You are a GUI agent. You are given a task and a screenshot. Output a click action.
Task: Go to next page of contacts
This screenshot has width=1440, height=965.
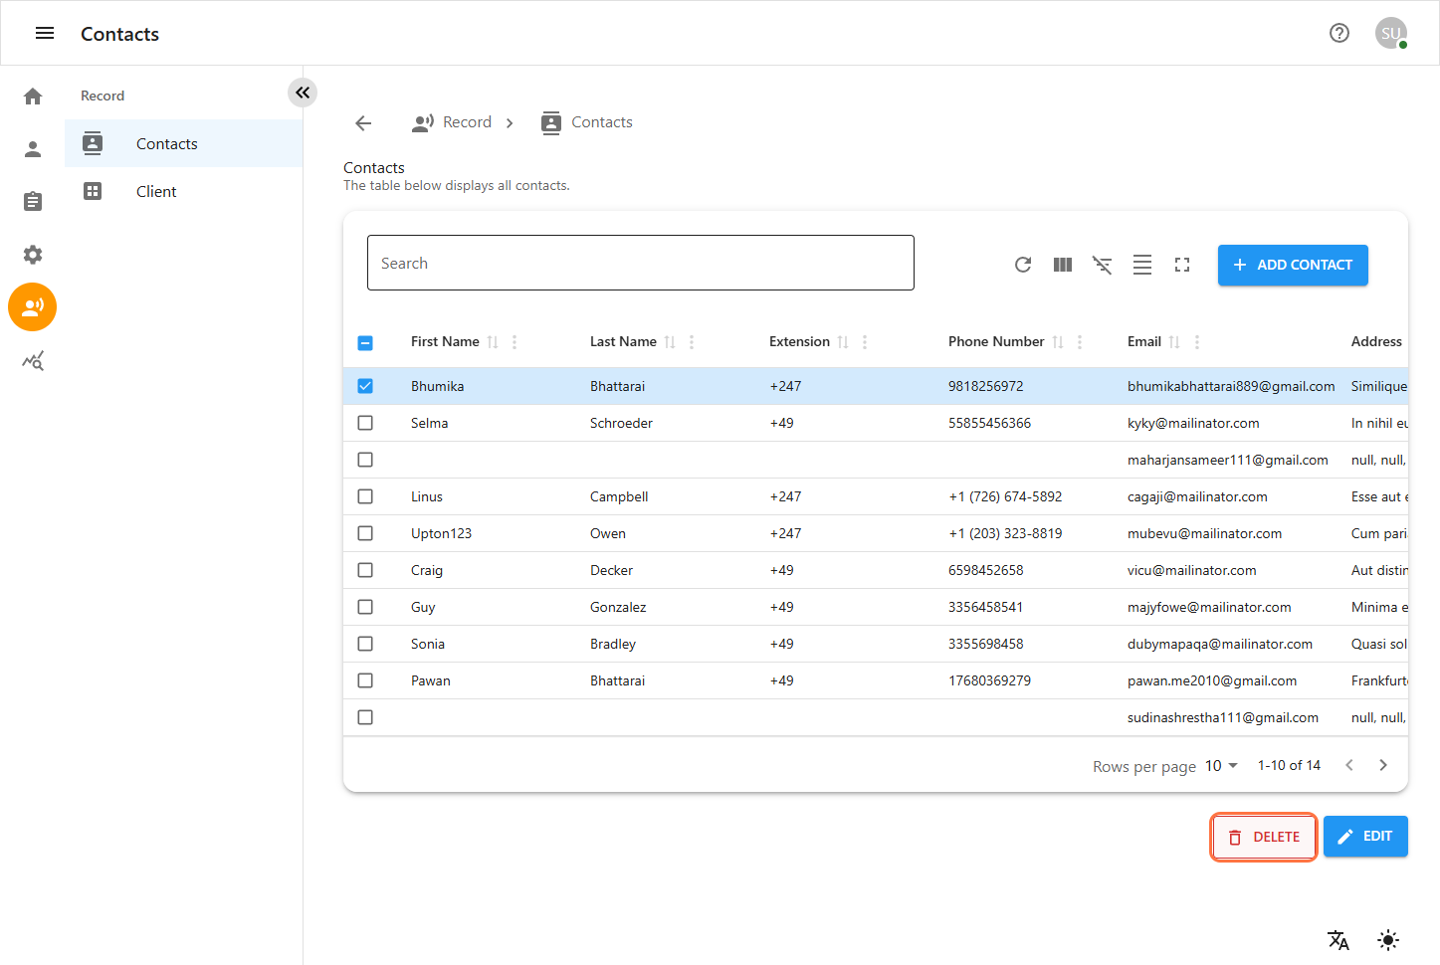pos(1382,765)
